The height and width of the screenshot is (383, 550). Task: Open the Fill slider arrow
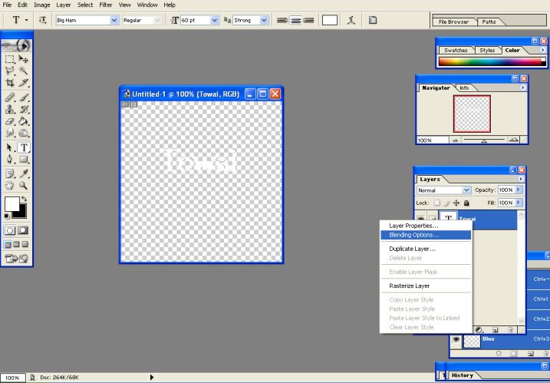coord(519,203)
